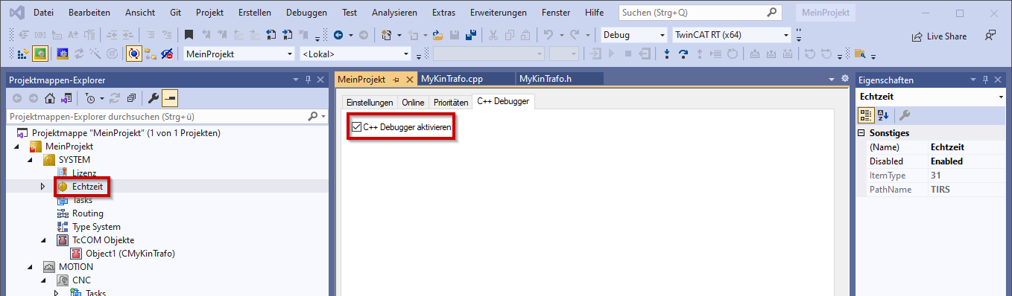Viewport: 1012px width, 296px height.
Task: Click the TwinCAT Login circular-arrows icon
Action: 133,54
